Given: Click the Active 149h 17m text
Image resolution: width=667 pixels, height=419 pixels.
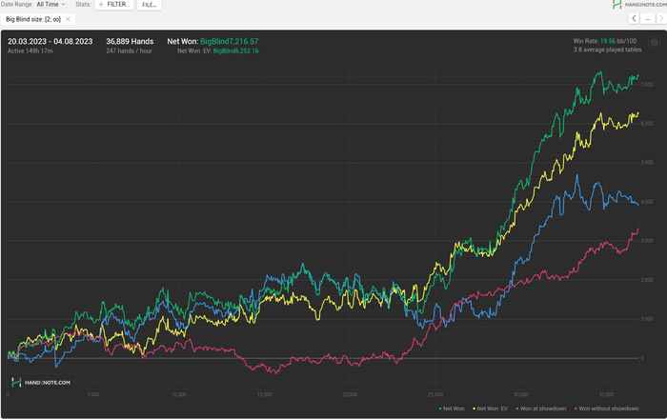Looking at the screenshot, I should click(x=30, y=51).
